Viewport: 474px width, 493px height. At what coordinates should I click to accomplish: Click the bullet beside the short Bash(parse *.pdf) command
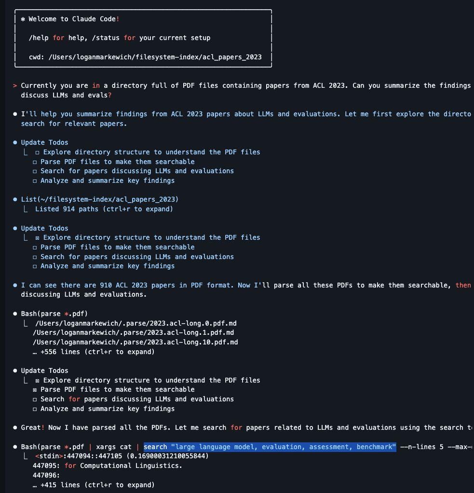[x=15, y=314]
